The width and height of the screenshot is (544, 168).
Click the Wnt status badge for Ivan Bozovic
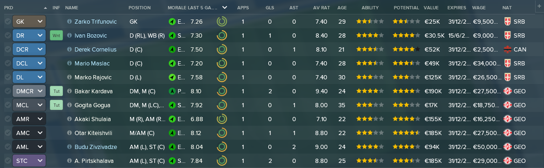[56, 36]
